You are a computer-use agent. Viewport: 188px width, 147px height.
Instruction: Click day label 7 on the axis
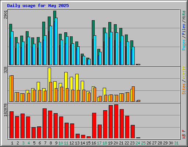click(x=45, y=143)
